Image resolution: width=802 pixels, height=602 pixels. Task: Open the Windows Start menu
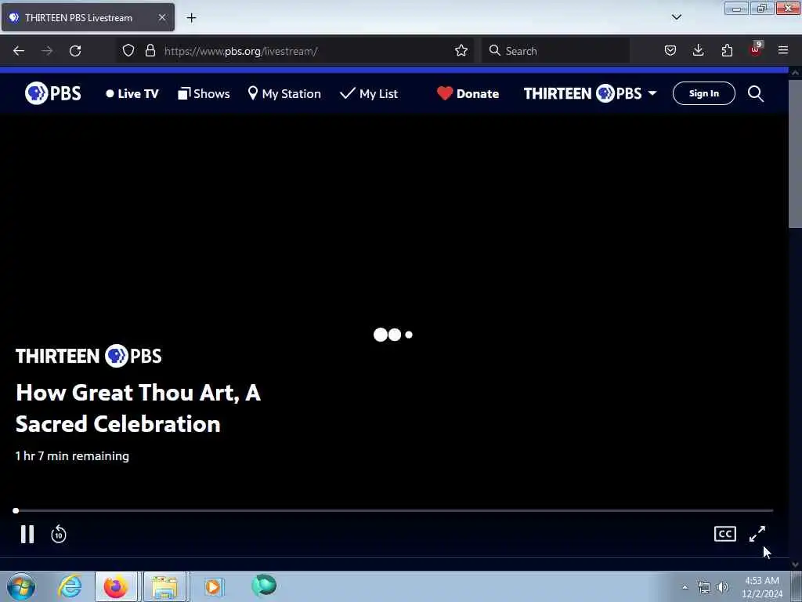(21, 586)
